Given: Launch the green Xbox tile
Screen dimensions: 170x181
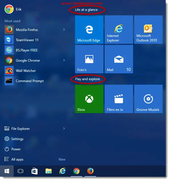Looking at the screenshot, I should tap(89, 99).
